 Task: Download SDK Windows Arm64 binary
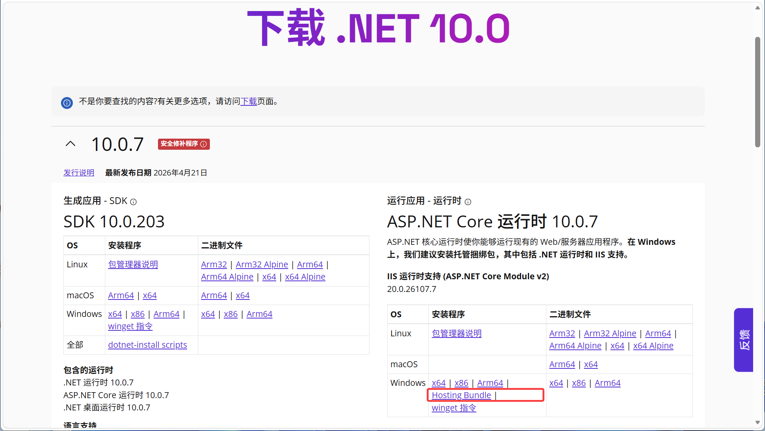[259, 314]
